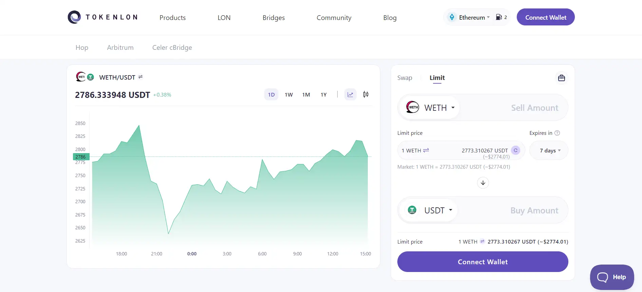
Task: Select the line chart view icon
Action: (350, 95)
